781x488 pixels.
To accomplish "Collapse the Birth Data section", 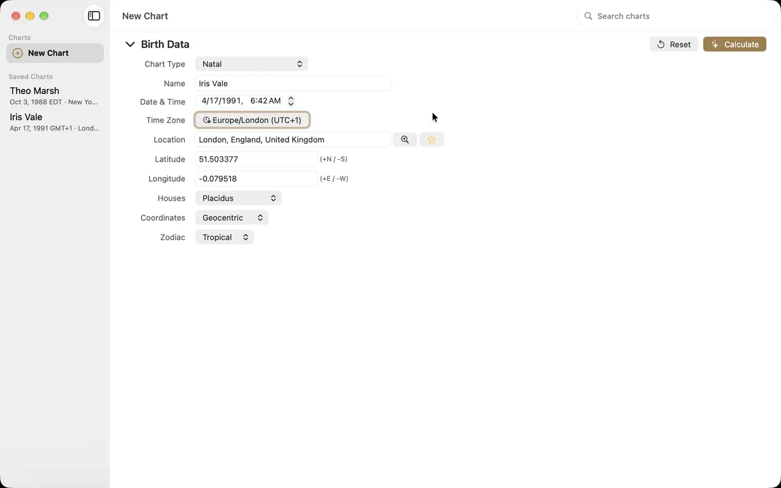I will (x=130, y=44).
